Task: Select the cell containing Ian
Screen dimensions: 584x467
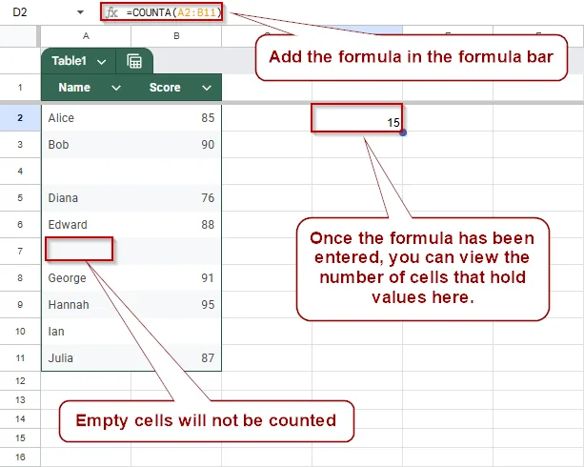Action: 86,332
